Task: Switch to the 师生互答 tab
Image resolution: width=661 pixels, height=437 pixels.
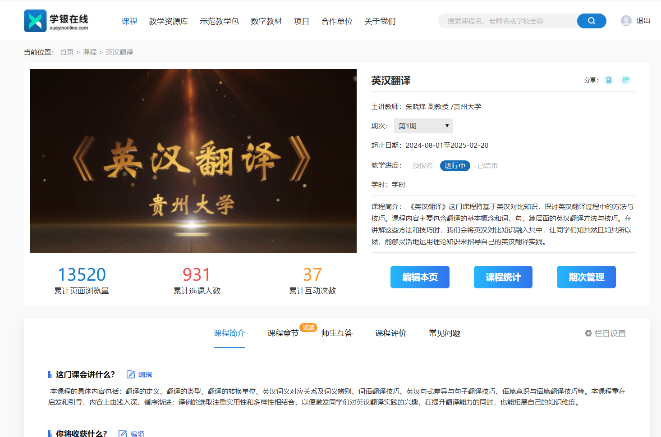Action: click(x=337, y=333)
